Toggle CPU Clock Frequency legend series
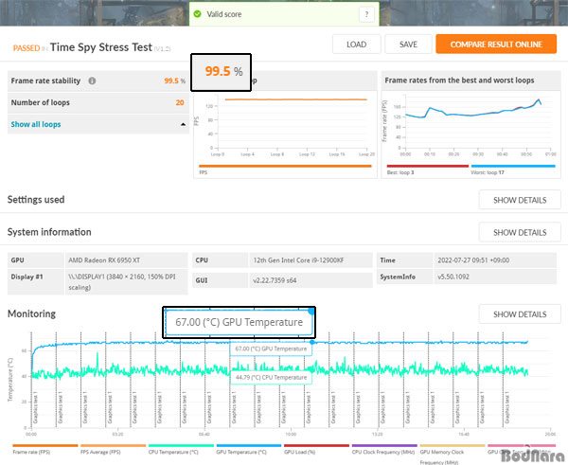 [382, 452]
